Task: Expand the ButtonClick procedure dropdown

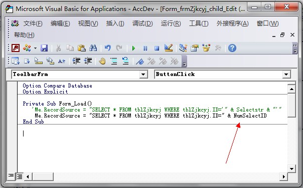Action: [286, 74]
